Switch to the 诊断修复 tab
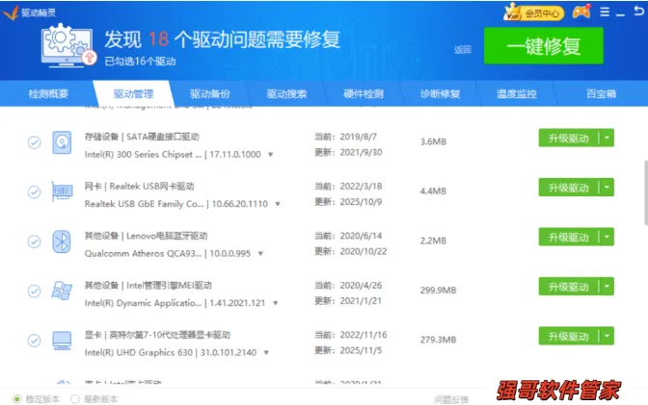Viewport: 648px width, 405px height. [x=440, y=94]
